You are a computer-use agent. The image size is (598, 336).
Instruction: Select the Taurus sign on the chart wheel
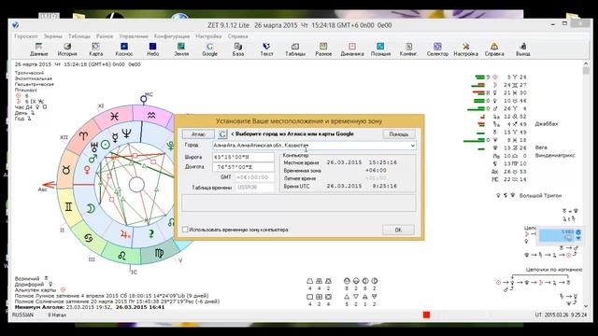pyautogui.click(x=66, y=170)
